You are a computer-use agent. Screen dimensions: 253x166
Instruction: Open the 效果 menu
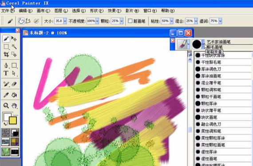coord(115,11)
